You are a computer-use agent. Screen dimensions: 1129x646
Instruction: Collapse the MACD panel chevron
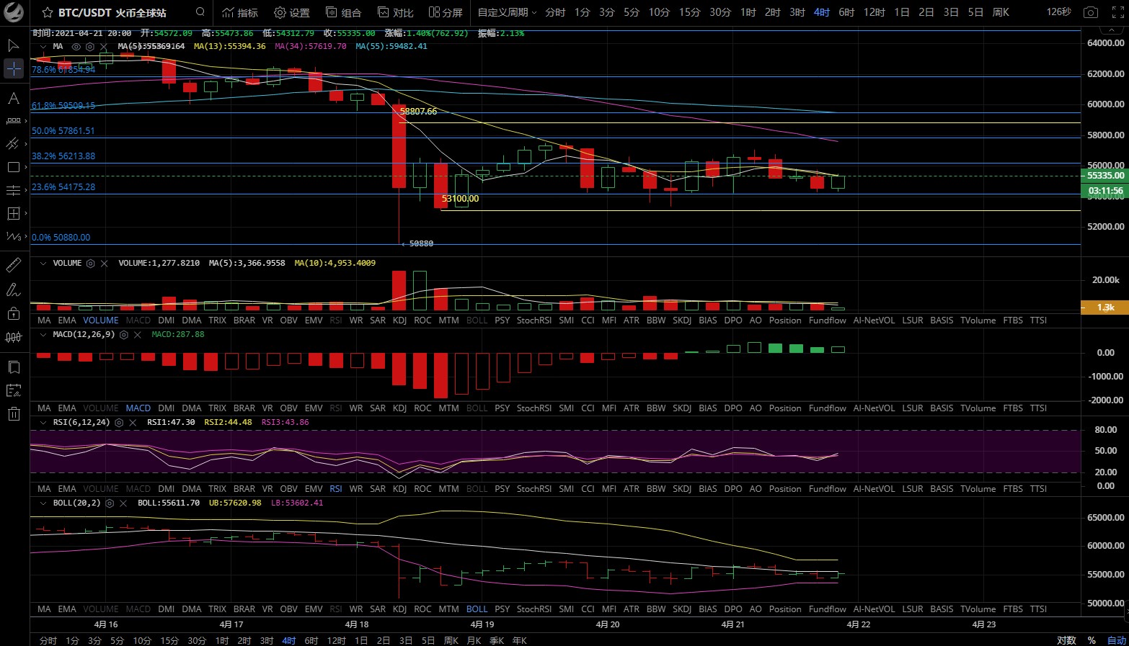[x=43, y=335]
